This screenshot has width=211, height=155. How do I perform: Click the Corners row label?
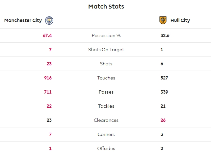pos(106,134)
